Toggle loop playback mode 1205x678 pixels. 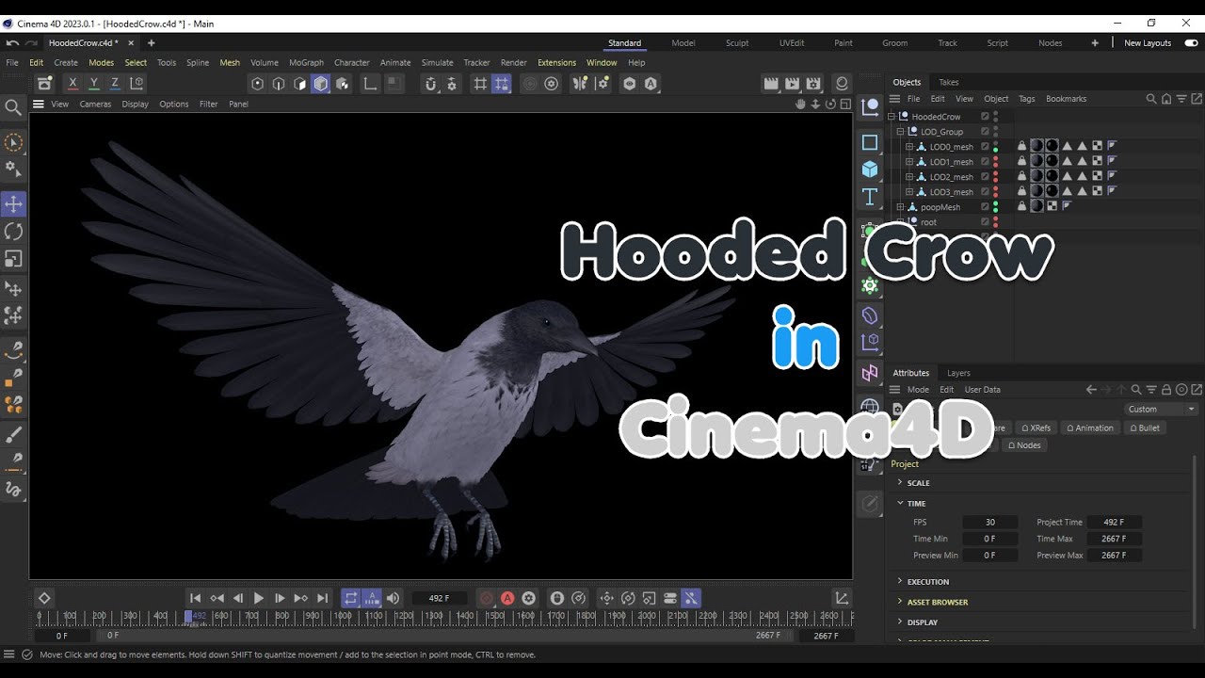pos(350,598)
